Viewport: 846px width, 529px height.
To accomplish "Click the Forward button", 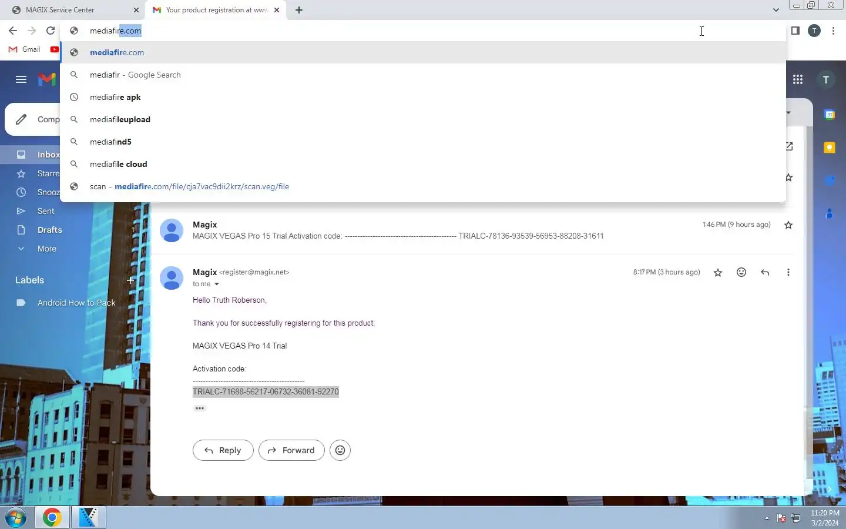I will tap(291, 450).
